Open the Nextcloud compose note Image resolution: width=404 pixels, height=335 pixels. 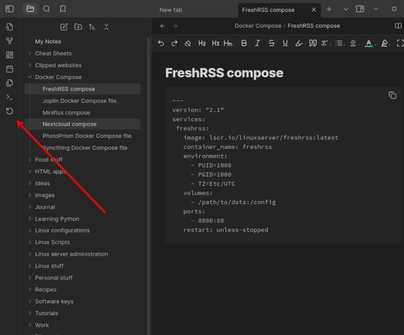point(69,124)
